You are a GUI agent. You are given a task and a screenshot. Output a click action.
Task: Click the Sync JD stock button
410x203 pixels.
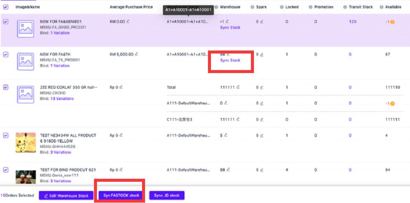pos(167,195)
